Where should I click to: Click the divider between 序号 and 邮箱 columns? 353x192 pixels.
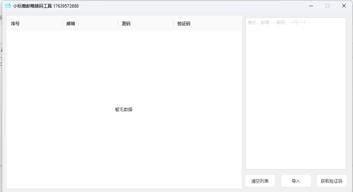pos(63,24)
